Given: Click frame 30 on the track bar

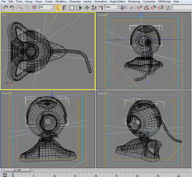Looking at the screenshot, I should pos(137,176).
